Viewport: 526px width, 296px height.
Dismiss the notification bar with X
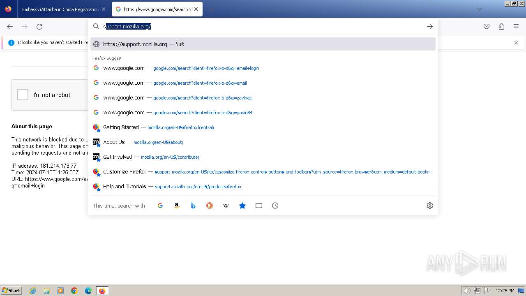[516, 43]
